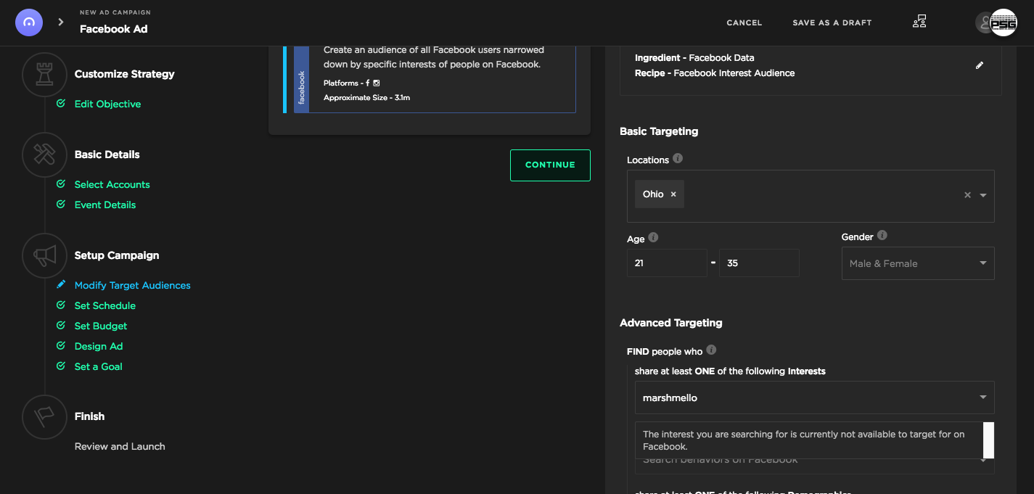Click the check icon beside Edit Objective
The width and height of the screenshot is (1034, 494).
coord(61,104)
